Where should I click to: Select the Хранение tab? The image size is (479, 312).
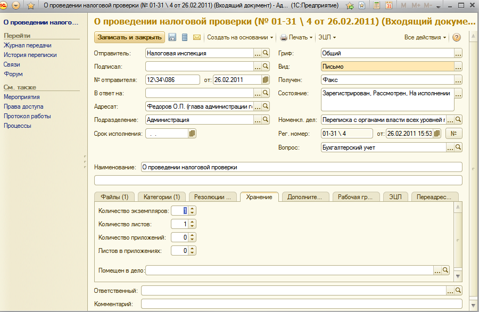[x=259, y=197]
